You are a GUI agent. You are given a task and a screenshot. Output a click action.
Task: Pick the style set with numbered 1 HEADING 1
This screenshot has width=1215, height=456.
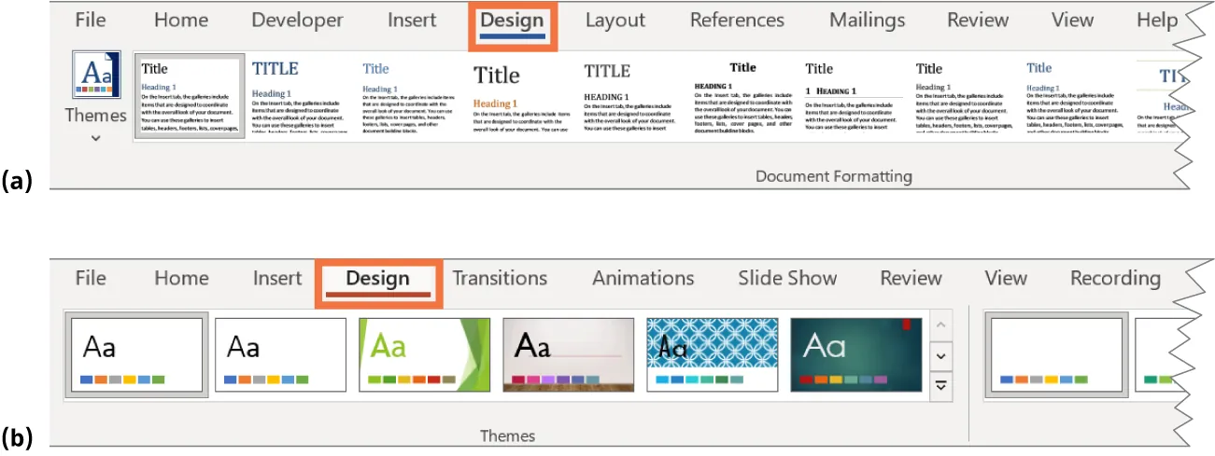tap(852, 96)
